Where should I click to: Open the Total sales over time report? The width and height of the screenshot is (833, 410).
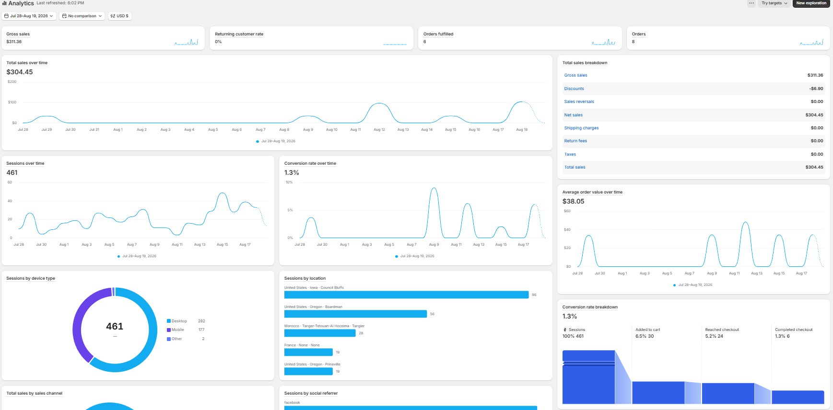27,63
